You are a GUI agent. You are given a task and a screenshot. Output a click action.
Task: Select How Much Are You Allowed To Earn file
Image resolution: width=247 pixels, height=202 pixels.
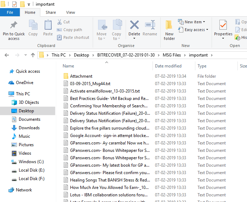point(109,188)
